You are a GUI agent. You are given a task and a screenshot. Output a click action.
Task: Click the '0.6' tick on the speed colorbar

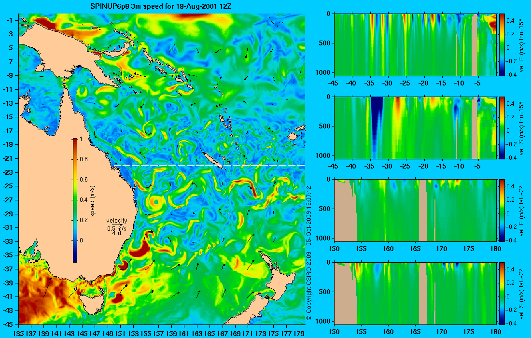84,180
